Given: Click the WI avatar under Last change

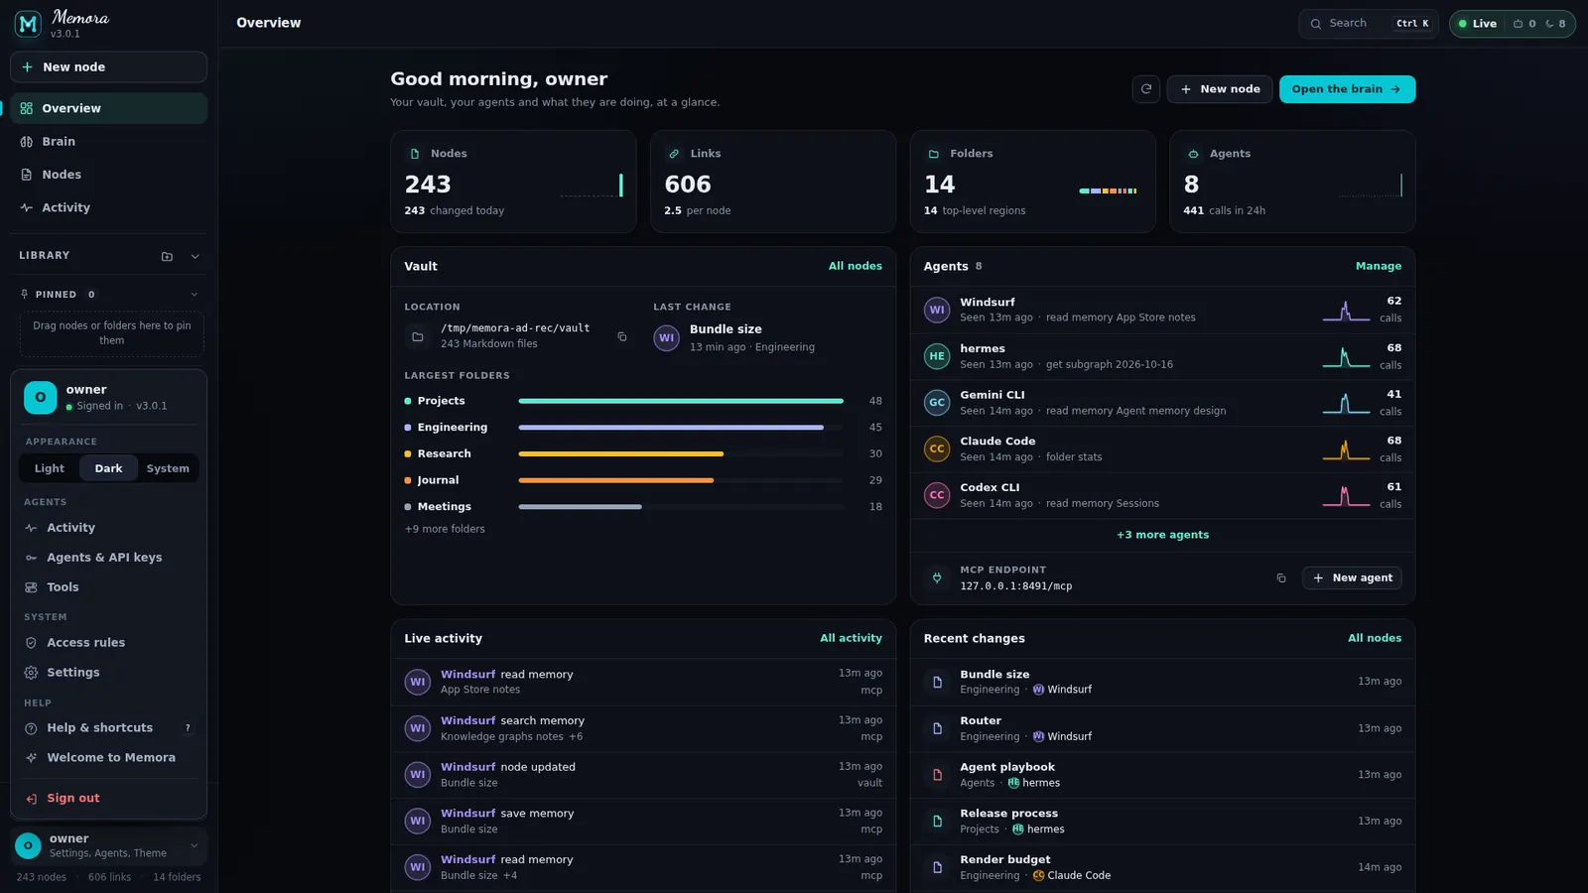Looking at the screenshot, I should pyautogui.click(x=667, y=338).
